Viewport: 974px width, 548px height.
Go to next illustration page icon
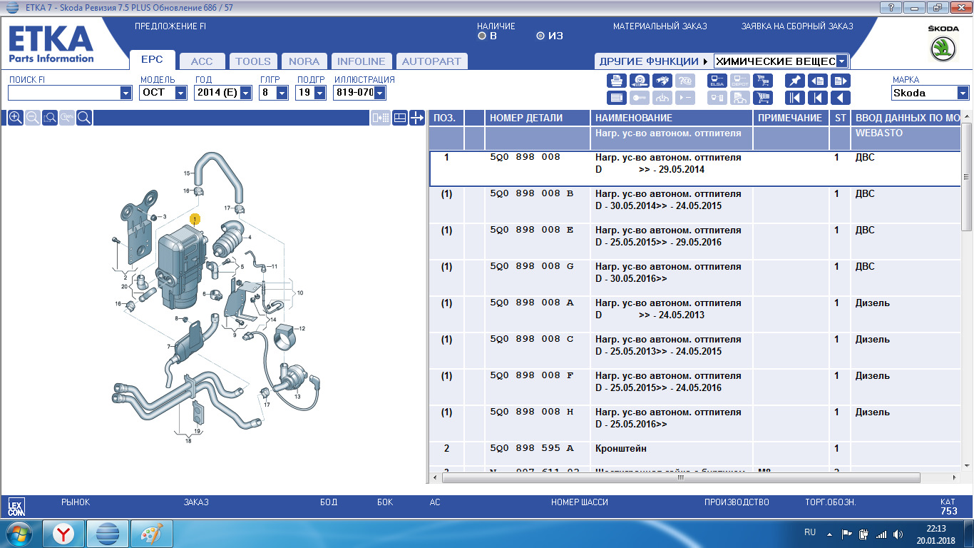click(841, 81)
